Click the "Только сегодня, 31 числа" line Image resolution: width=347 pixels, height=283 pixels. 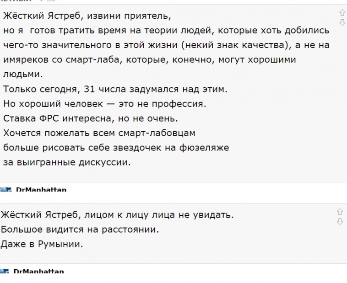[x=116, y=90]
